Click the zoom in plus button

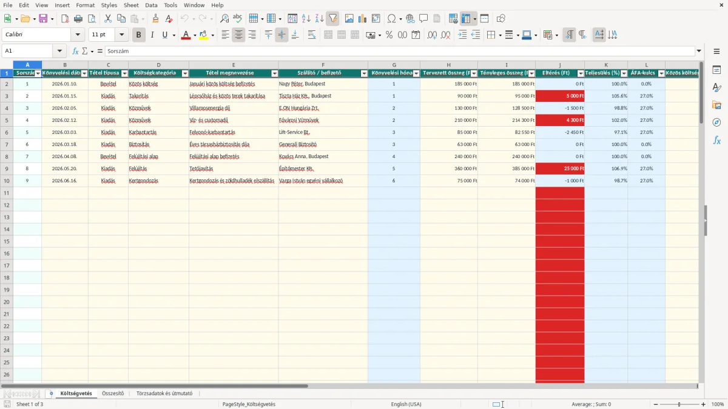[x=704, y=404]
